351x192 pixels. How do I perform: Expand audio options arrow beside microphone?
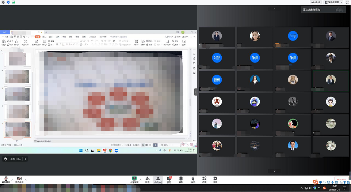12,180
